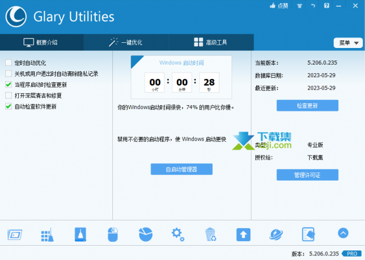Open the notebook with pen icon
The width and height of the screenshot is (365, 260).
tap(309, 234)
